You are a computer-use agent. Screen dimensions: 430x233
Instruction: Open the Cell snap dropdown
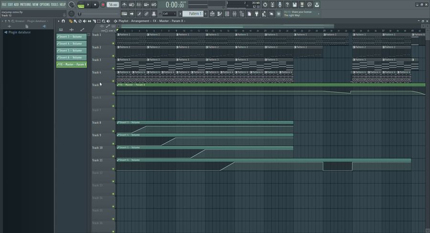click(x=169, y=14)
